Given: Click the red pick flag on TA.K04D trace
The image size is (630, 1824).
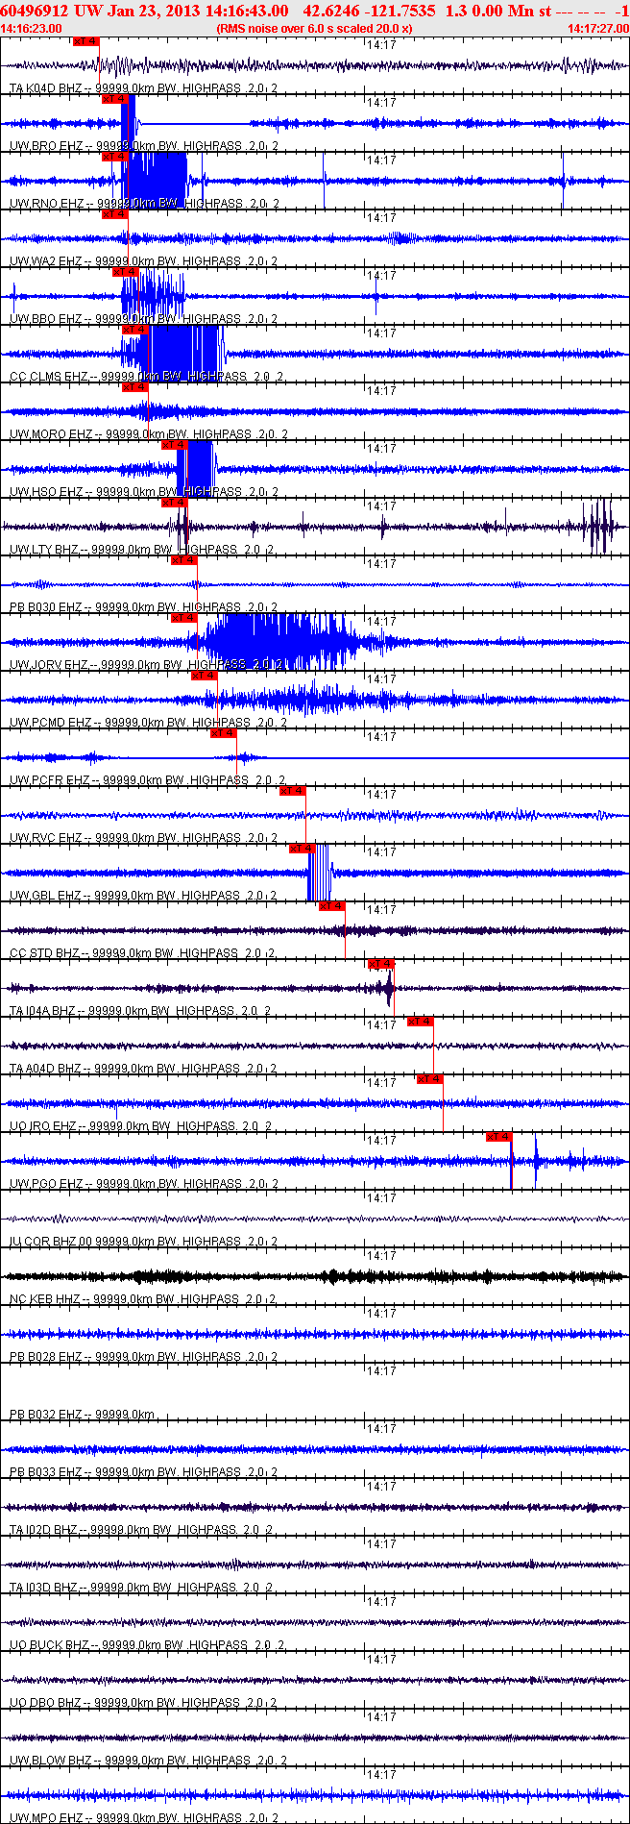Looking at the screenshot, I should coord(85,41).
